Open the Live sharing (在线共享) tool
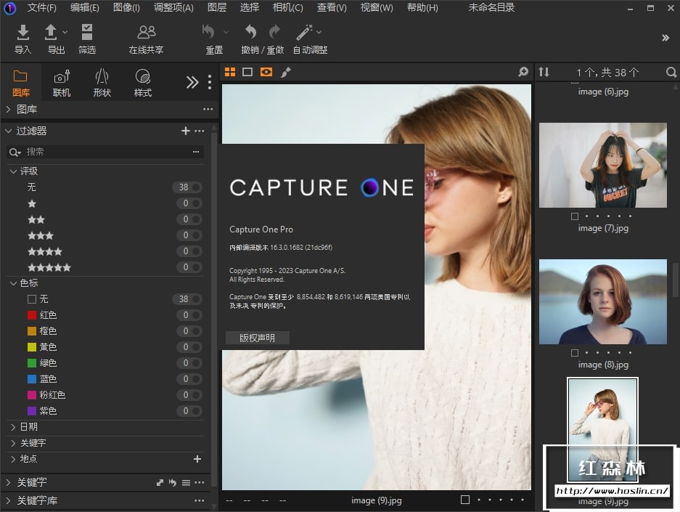This screenshot has height=512, width=680. click(147, 33)
